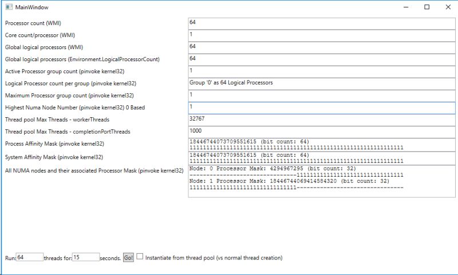The width and height of the screenshot is (458, 275).
Task: Click the 'MainWindow' title text
Action: [x=32, y=7]
